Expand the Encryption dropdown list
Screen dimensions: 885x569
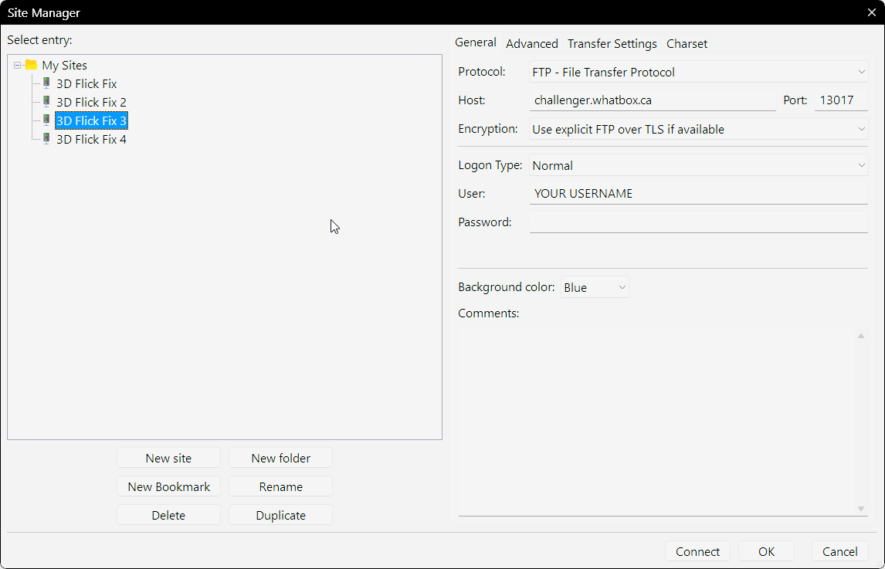coord(698,129)
